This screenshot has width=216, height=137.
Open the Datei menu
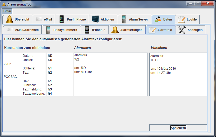tap(7, 11)
